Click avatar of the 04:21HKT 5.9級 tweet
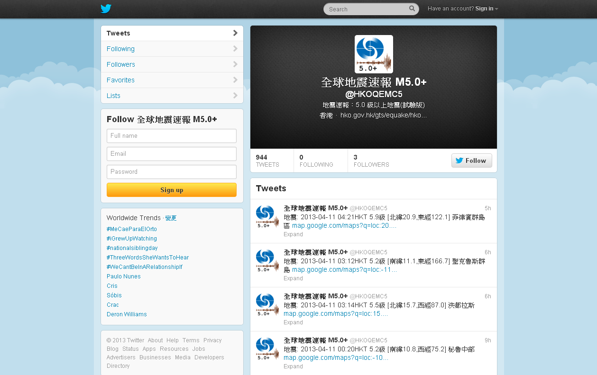Screen dimensions: 597x375 click(x=267, y=217)
